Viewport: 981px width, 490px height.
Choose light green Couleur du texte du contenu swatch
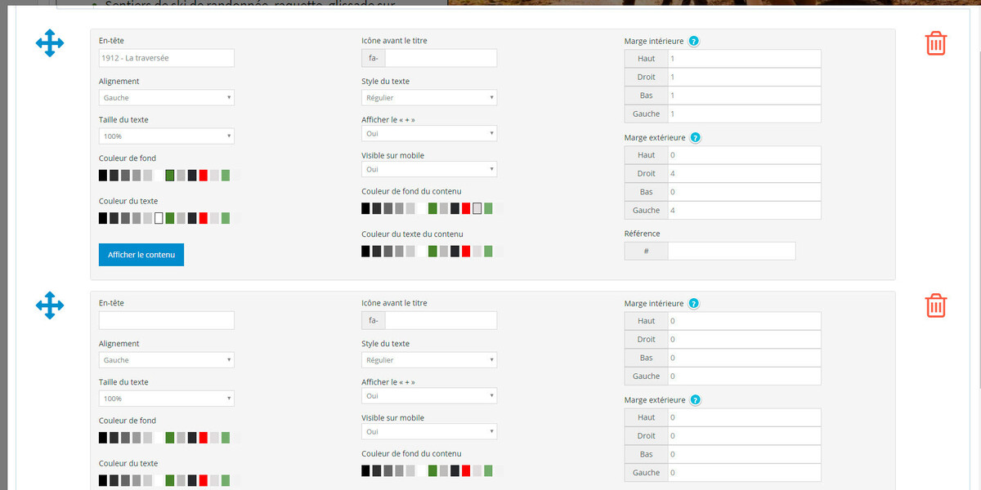[x=488, y=252]
